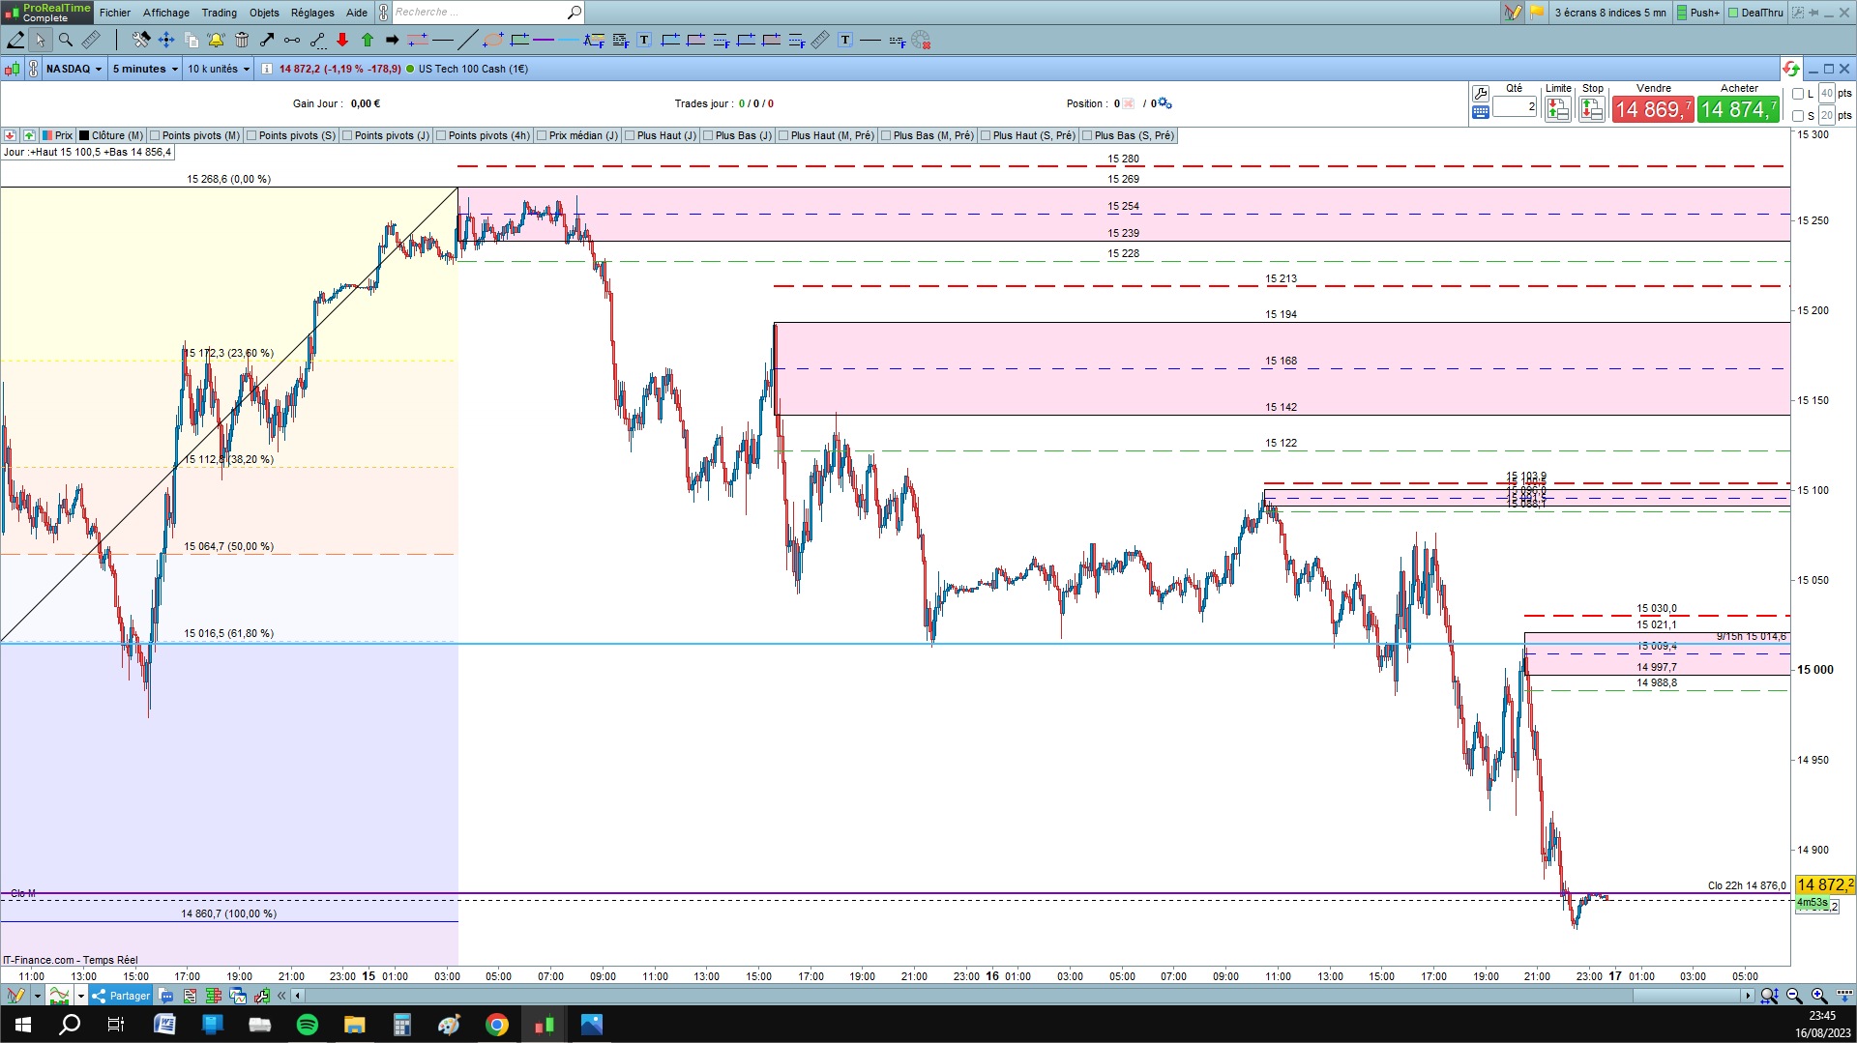Click the trash delete objects icon
Image resolution: width=1857 pixels, height=1043 pixels.
pos(242,40)
